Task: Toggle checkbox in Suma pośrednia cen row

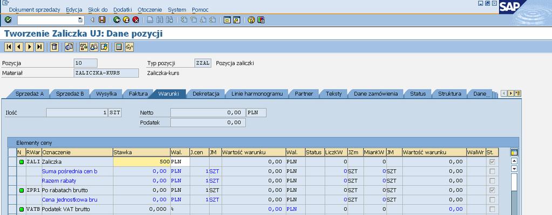Action: [x=492, y=171]
